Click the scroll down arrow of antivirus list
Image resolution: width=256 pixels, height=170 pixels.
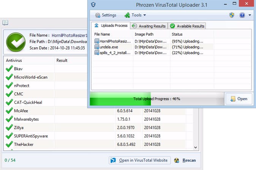[196, 147]
